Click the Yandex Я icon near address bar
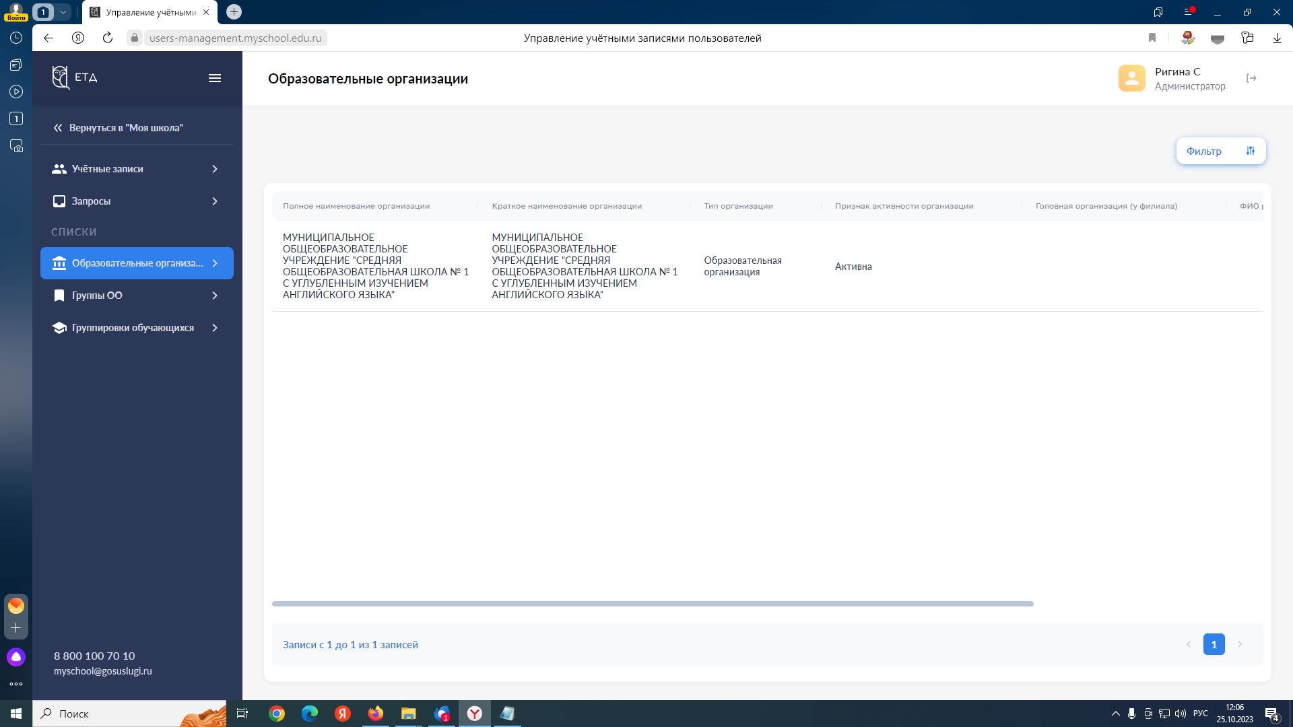The width and height of the screenshot is (1293, 727). [78, 38]
